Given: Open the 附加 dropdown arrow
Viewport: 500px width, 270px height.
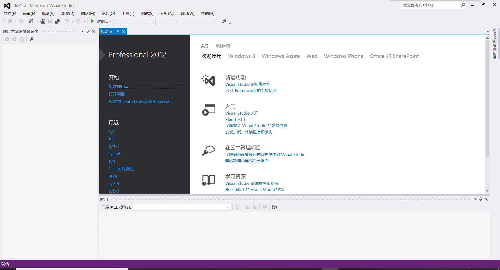Looking at the screenshot, I should (110, 21).
